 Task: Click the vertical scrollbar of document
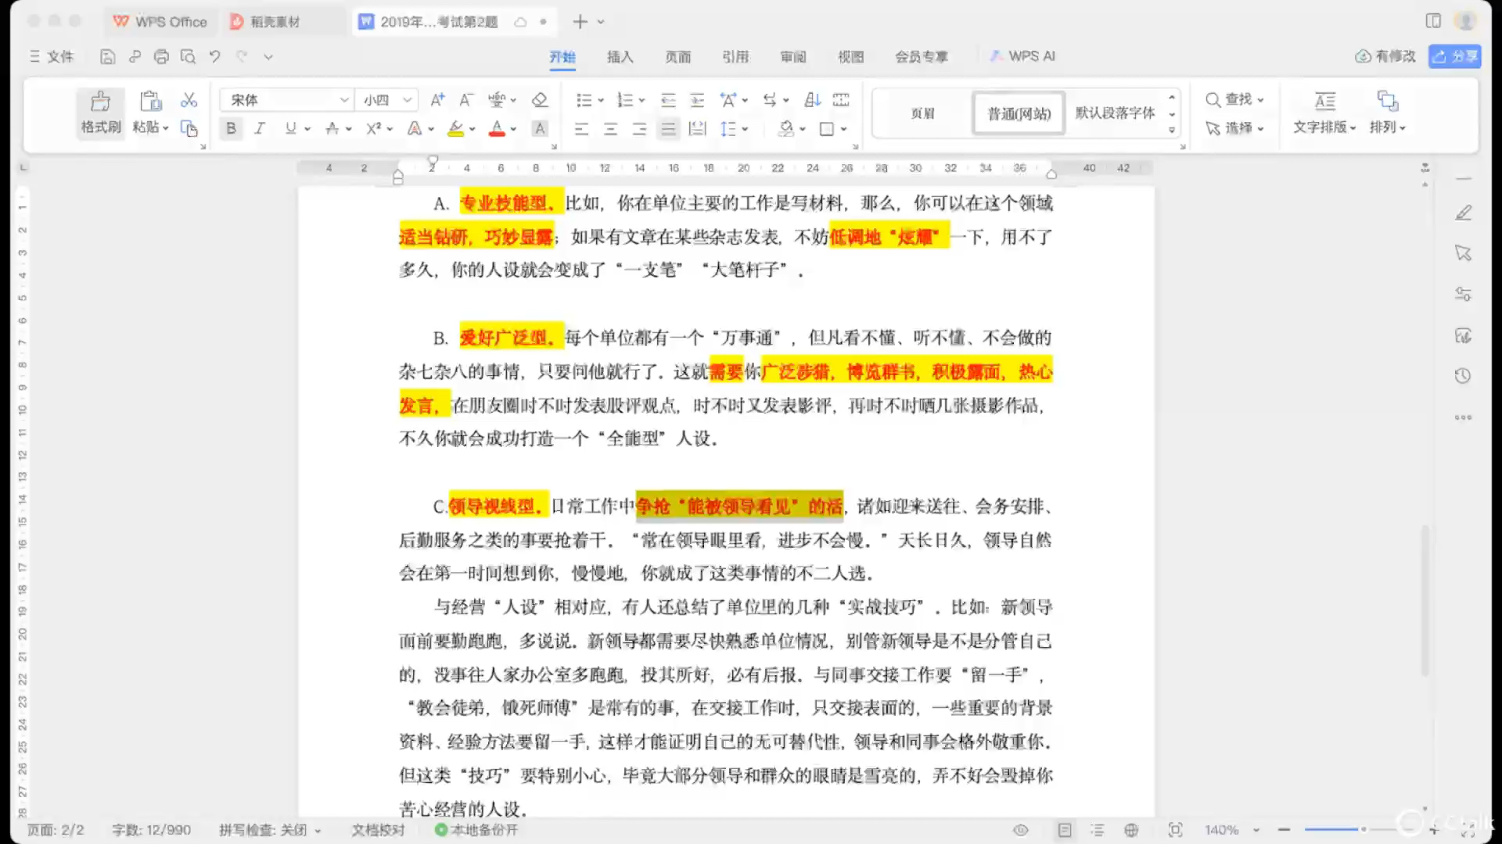coord(1425,600)
